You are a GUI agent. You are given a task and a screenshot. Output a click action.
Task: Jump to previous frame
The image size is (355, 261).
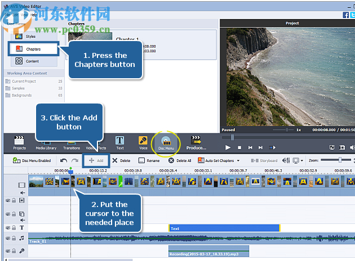[250, 147]
